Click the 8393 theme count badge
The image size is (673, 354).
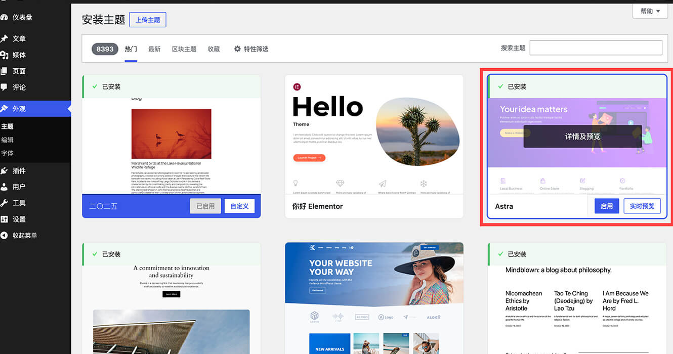105,49
